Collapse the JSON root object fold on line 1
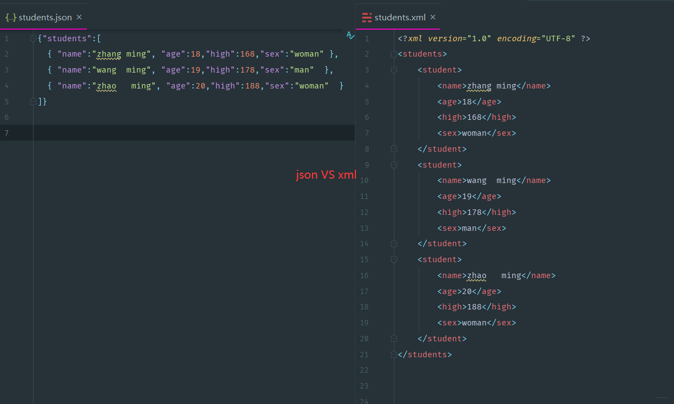674x404 pixels. tap(34, 38)
